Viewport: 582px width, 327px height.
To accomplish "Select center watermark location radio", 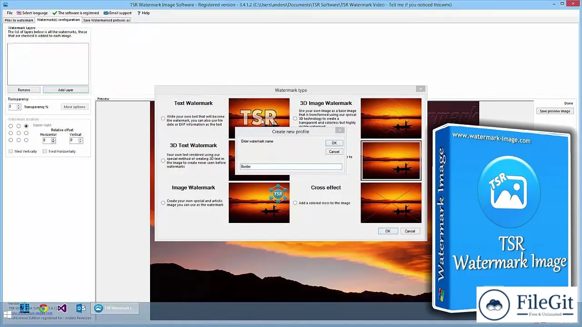I will coord(18,133).
